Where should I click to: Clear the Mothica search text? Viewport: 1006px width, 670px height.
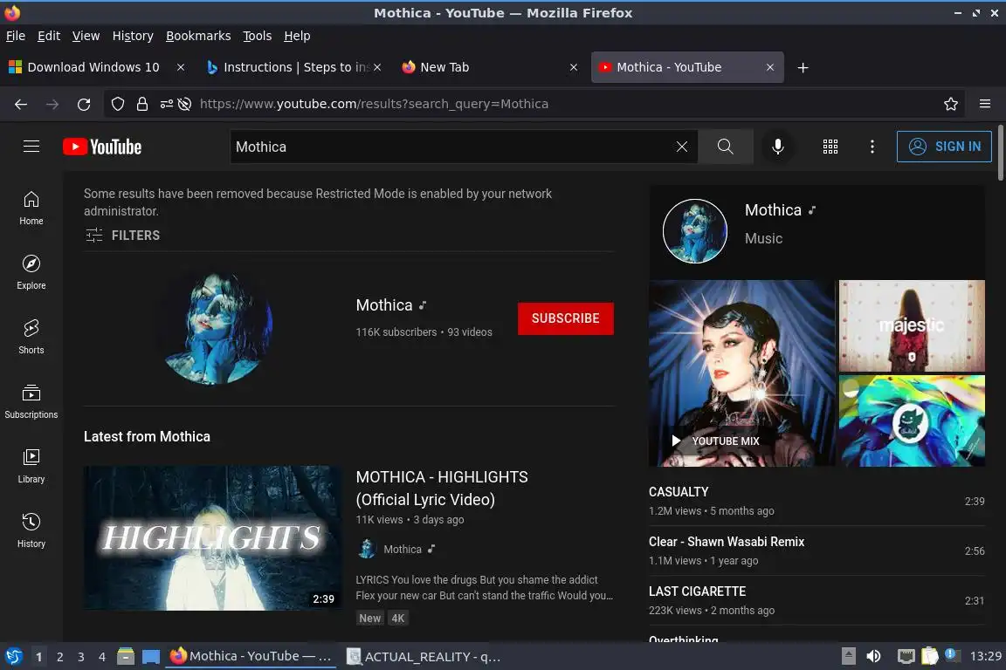[682, 147]
